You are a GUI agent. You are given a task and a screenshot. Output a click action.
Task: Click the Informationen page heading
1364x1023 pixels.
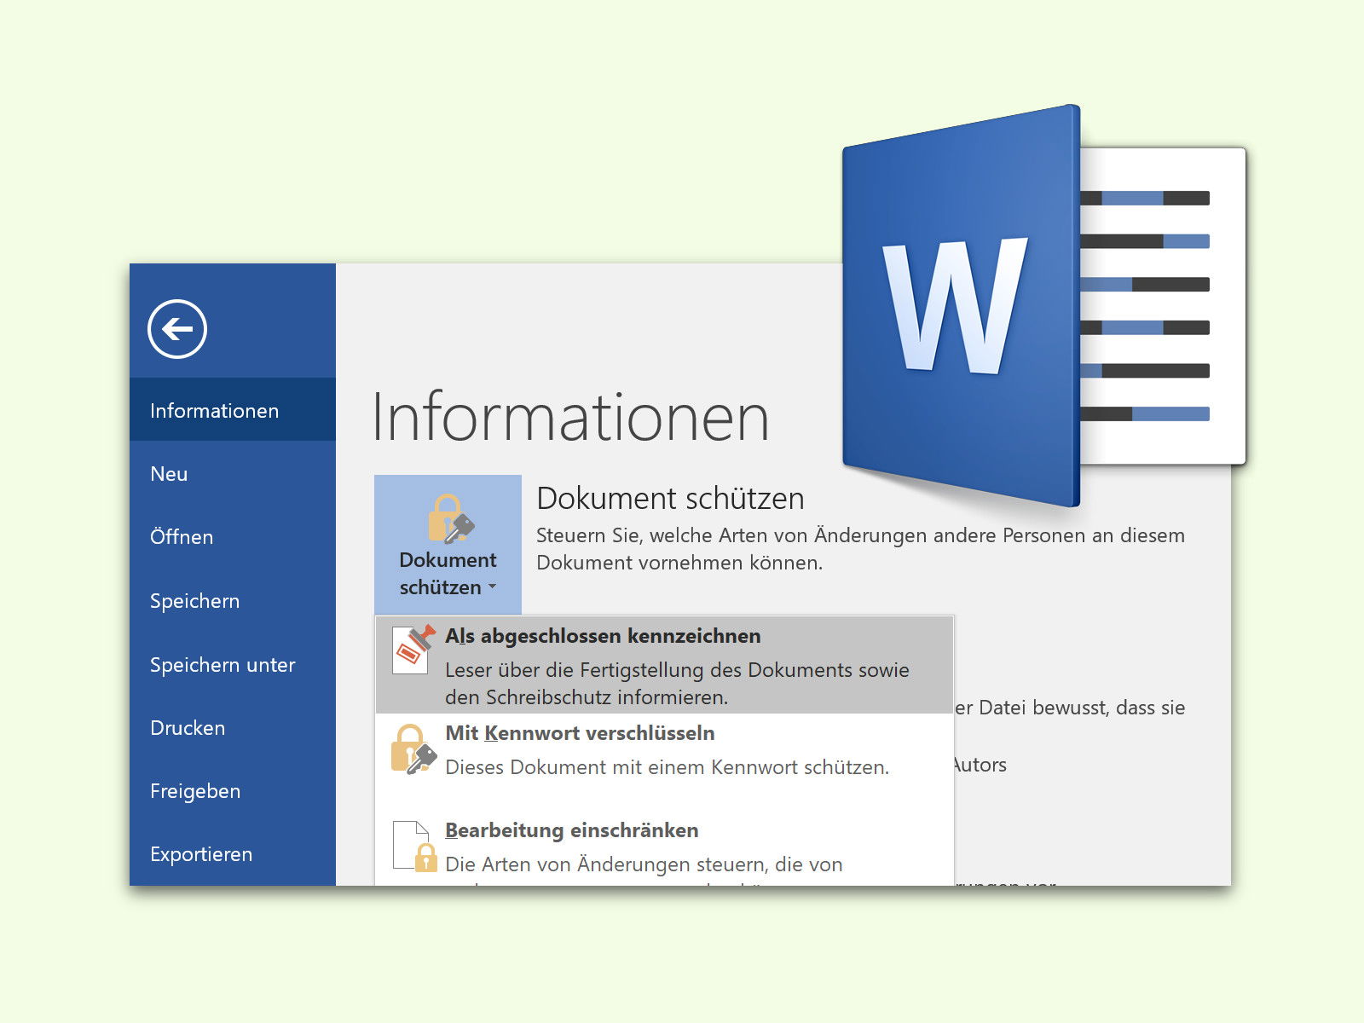click(x=570, y=417)
